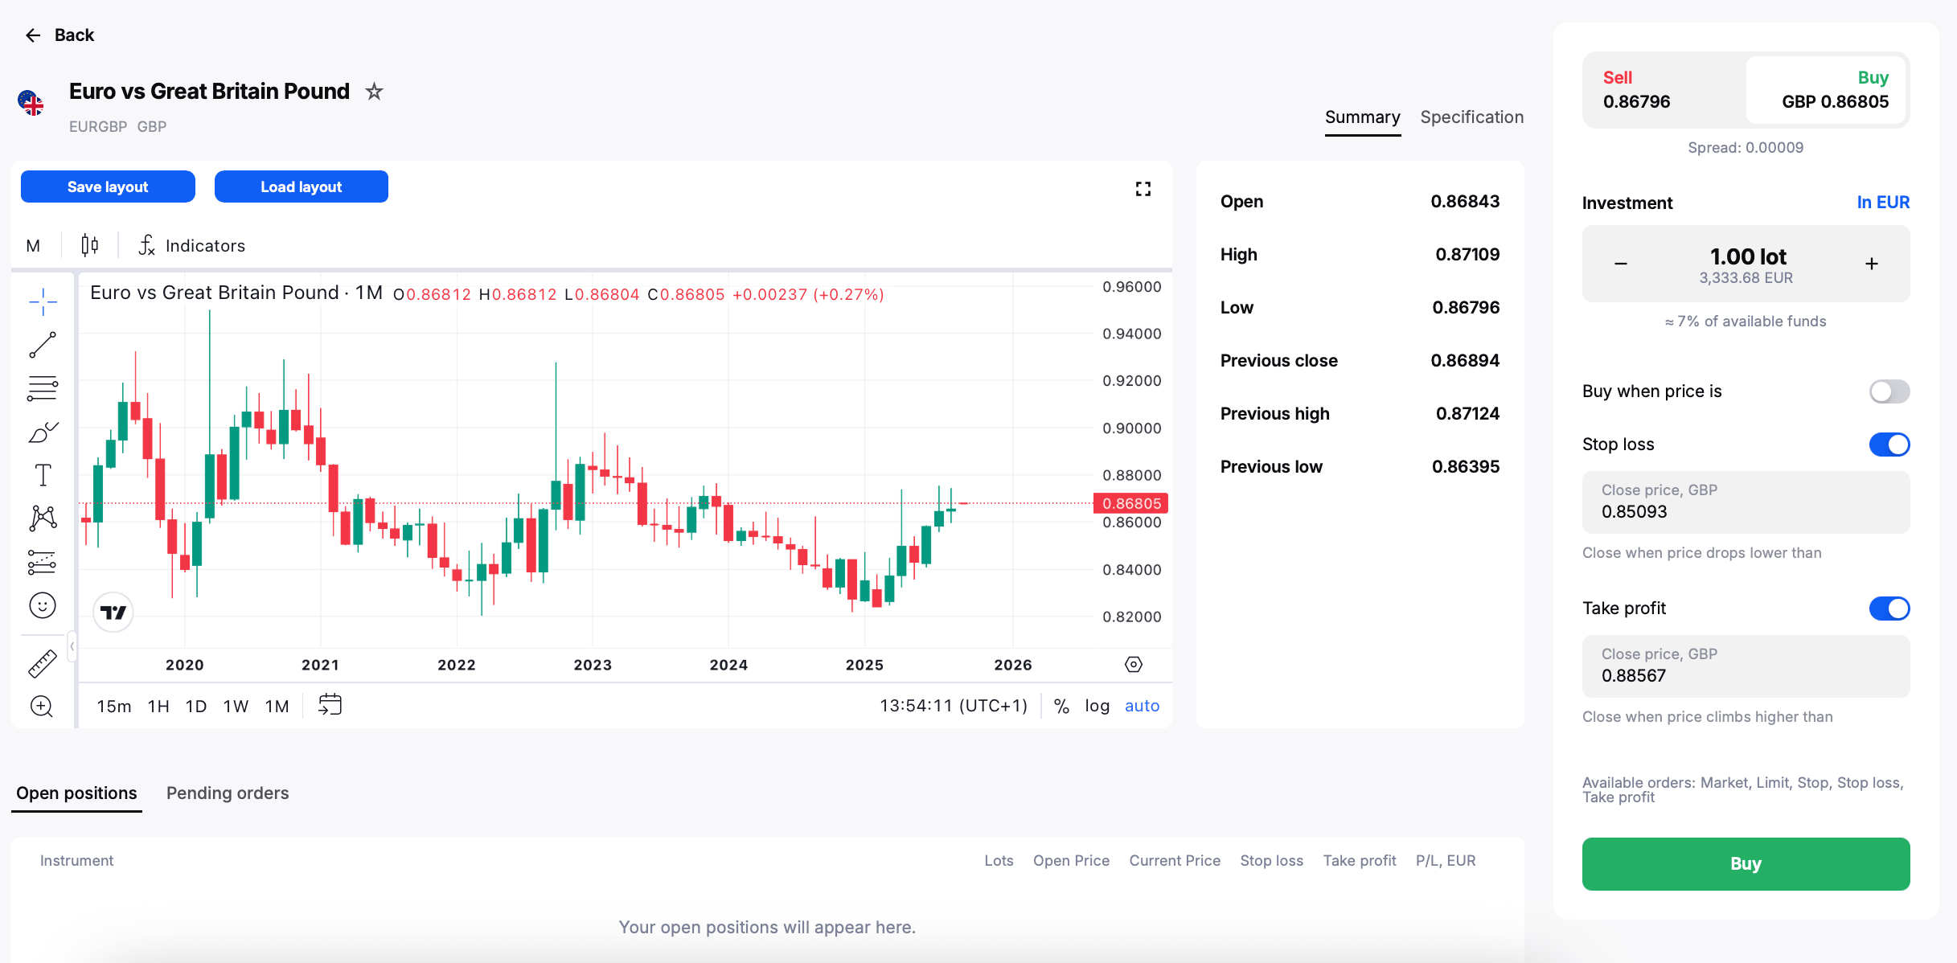The height and width of the screenshot is (963, 1957).
Task: Select the 1M chart range
Action: [x=277, y=706]
